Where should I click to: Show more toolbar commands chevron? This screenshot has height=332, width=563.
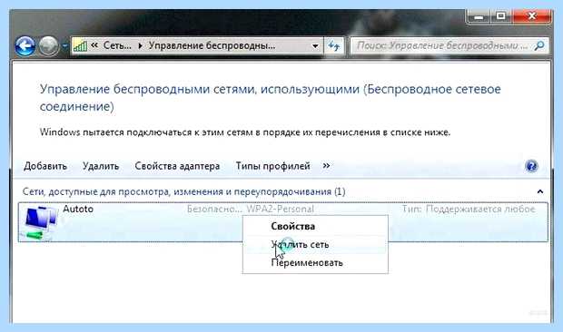[326, 166]
